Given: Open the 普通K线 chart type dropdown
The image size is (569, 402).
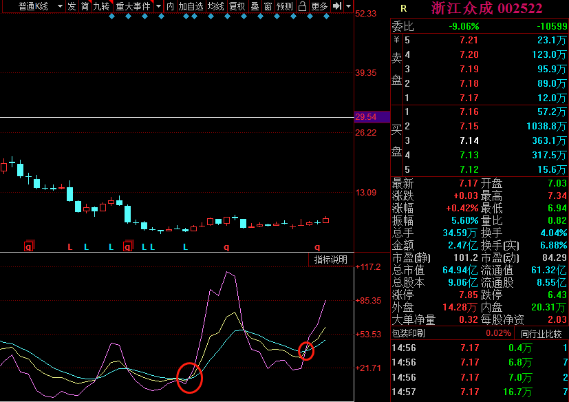Looking at the screenshot, I should (41, 6).
